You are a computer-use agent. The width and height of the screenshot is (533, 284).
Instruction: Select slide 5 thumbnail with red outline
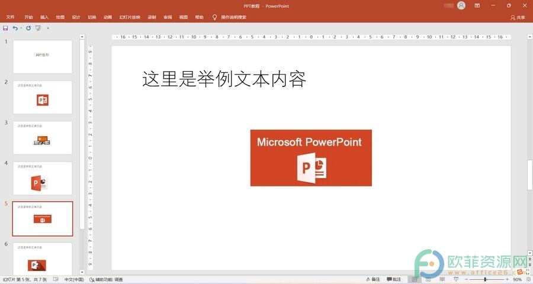click(43, 218)
